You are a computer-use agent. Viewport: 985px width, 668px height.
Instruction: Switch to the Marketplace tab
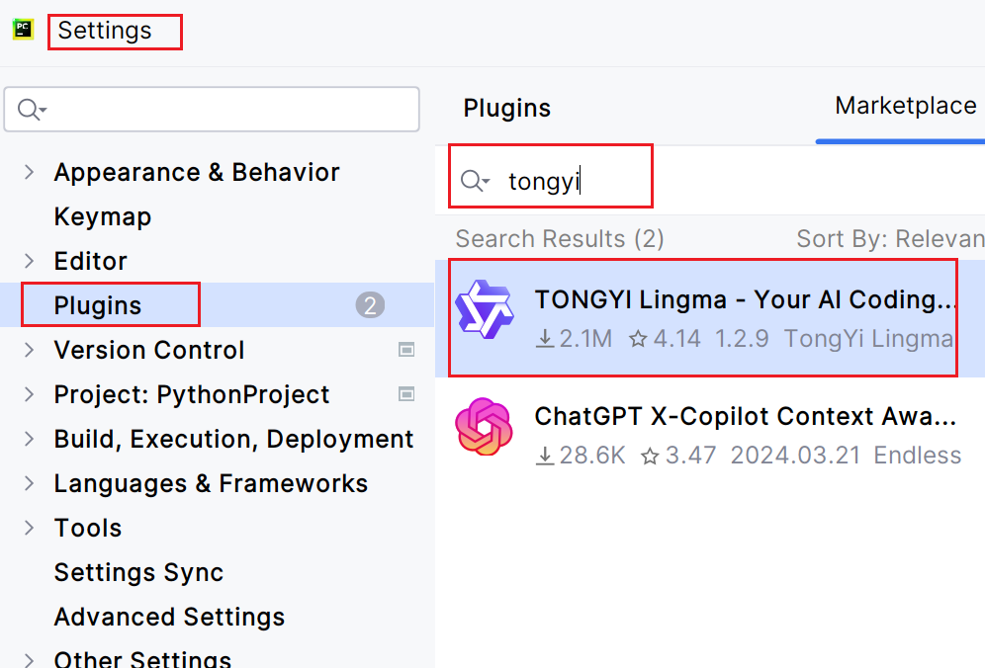pyautogui.click(x=905, y=107)
